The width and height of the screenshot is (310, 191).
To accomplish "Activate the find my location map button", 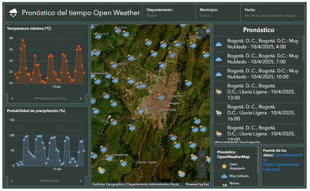I will pos(202,155).
